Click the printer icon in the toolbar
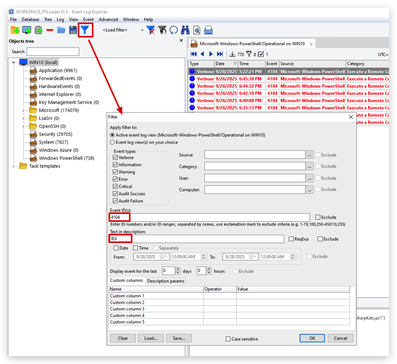 [208, 30]
